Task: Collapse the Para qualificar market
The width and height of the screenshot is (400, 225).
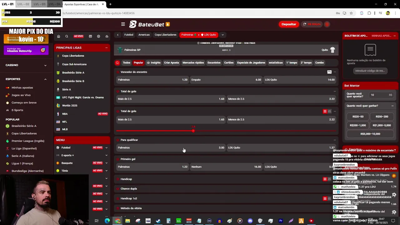Action: coord(335,140)
